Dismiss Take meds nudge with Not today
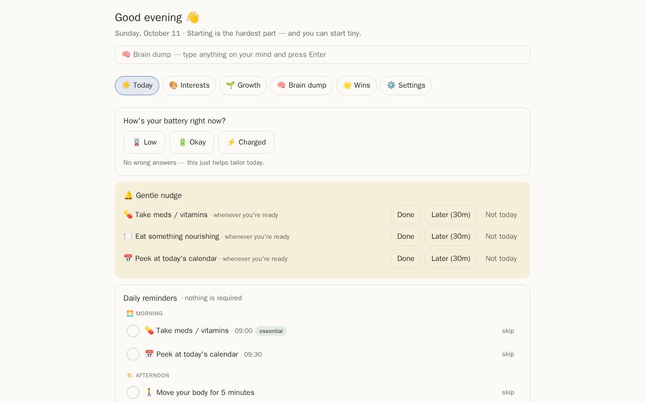This screenshot has width=645, height=403. (x=501, y=215)
